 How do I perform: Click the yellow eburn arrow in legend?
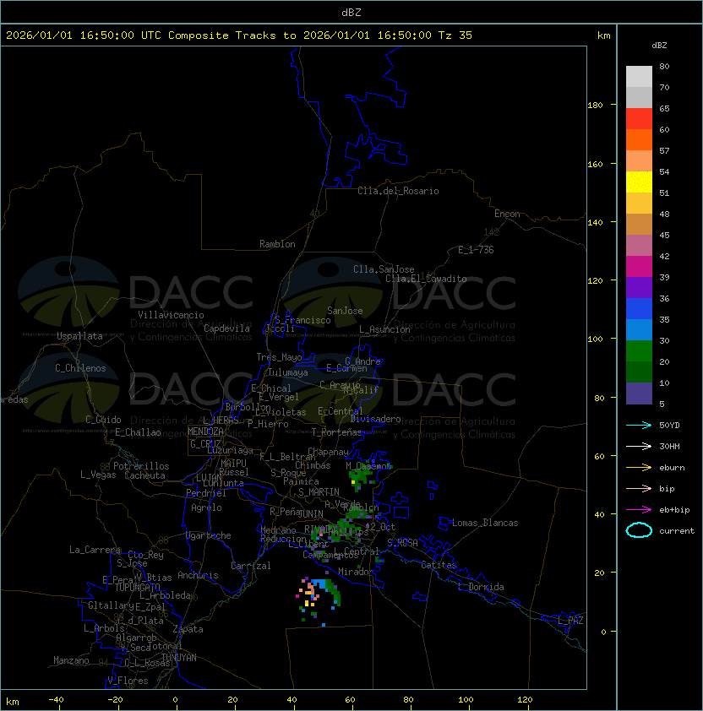[x=639, y=468]
